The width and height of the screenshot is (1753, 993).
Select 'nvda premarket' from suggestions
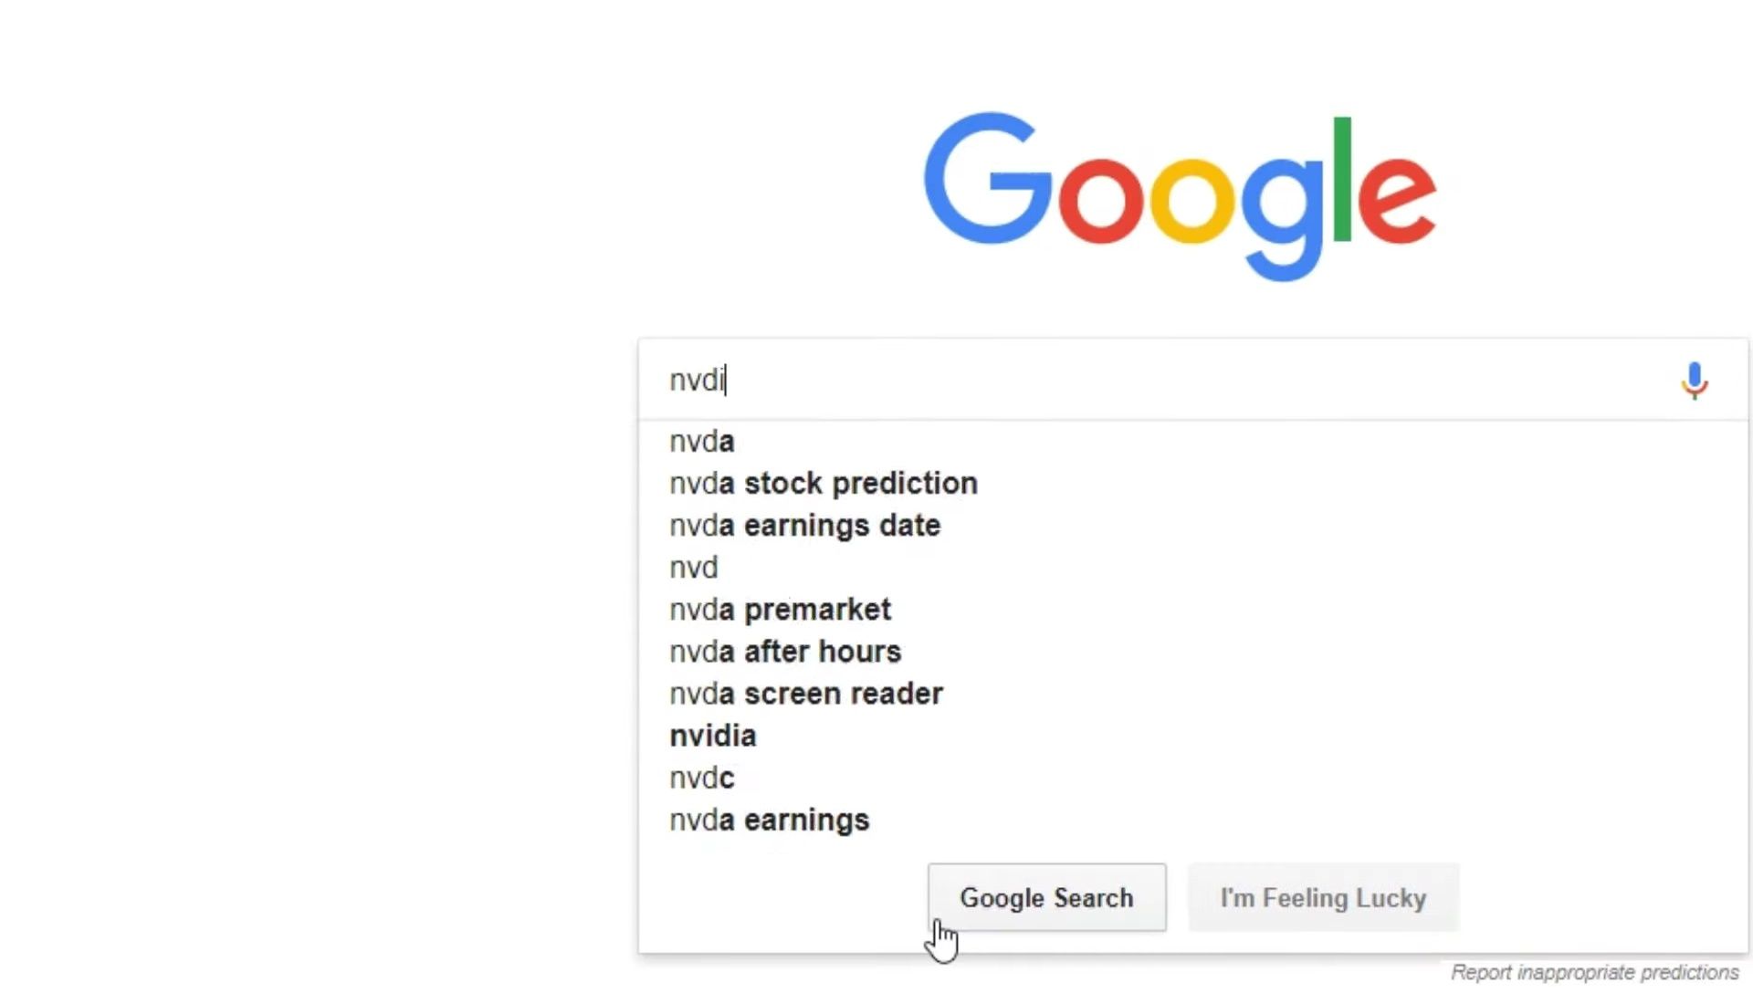[1192, 610]
